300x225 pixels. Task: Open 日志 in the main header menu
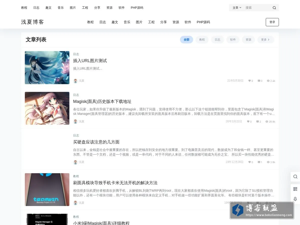(x=103, y=22)
